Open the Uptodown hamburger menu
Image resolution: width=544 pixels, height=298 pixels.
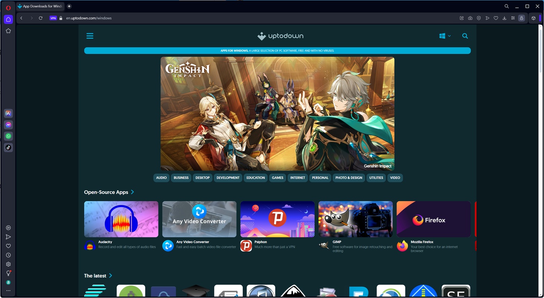tap(90, 36)
